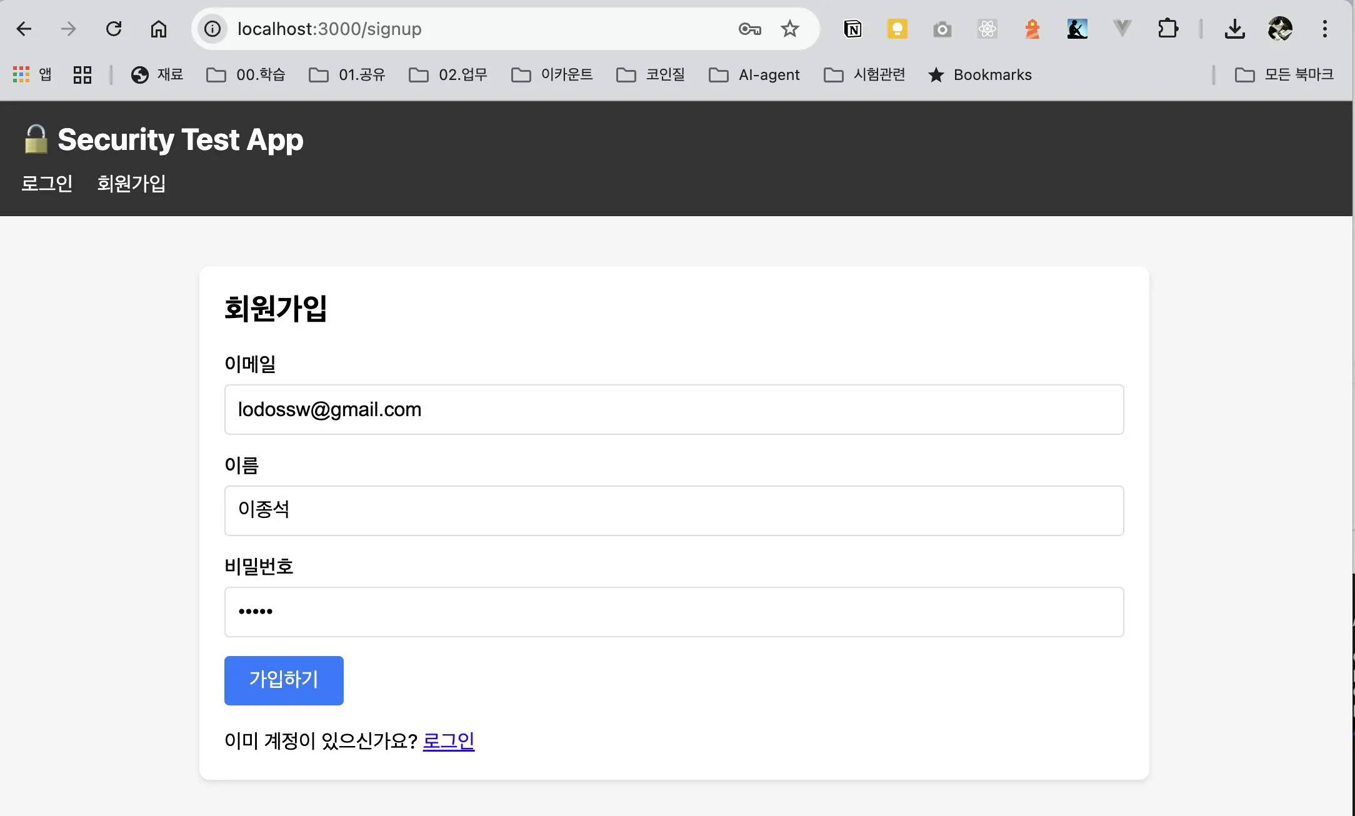Open the Notion extension icon
Viewport: 1355px width, 816px height.
tap(852, 29)
